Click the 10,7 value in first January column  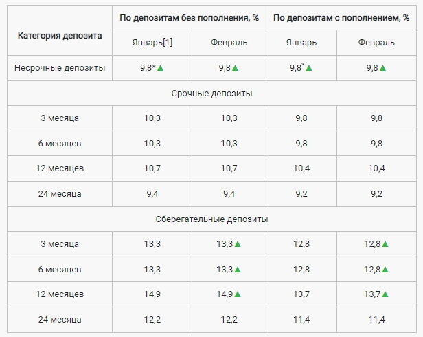point(152,168)
